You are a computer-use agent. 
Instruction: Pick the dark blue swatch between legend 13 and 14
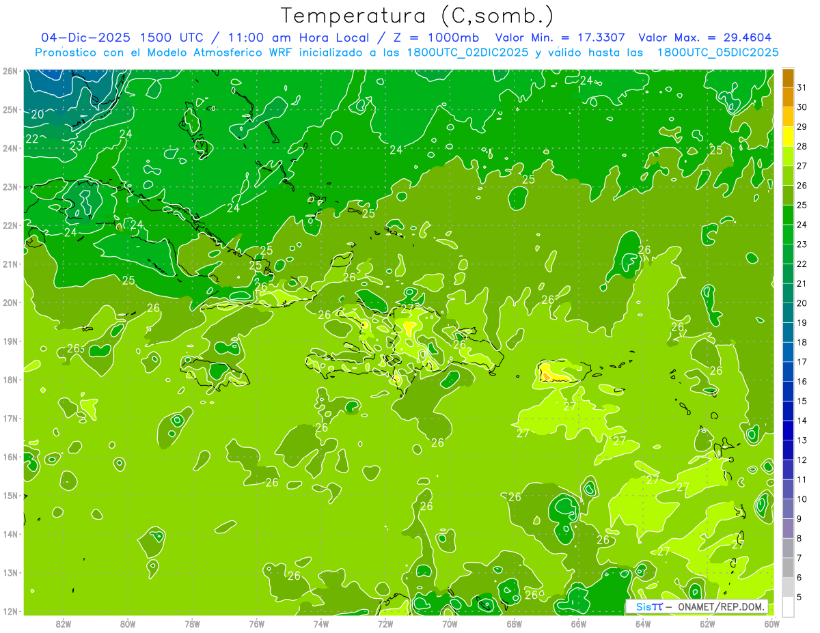coord(788,430)
